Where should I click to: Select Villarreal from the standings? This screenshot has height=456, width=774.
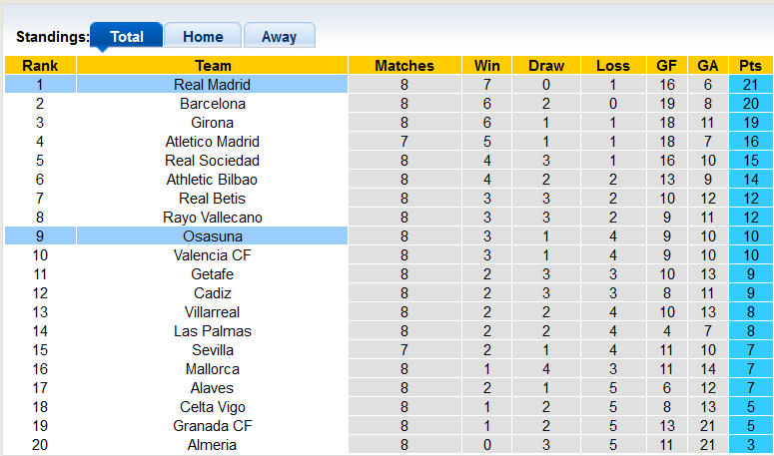[213, 312]
